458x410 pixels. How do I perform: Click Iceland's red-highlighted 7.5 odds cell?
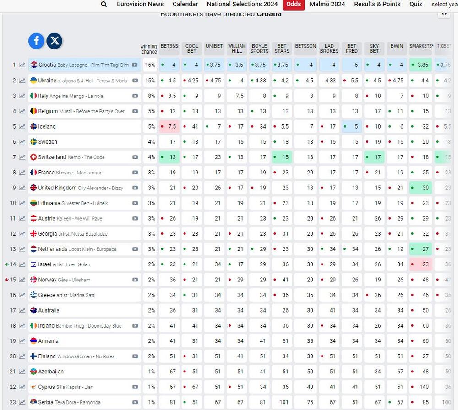click(169, 127)
